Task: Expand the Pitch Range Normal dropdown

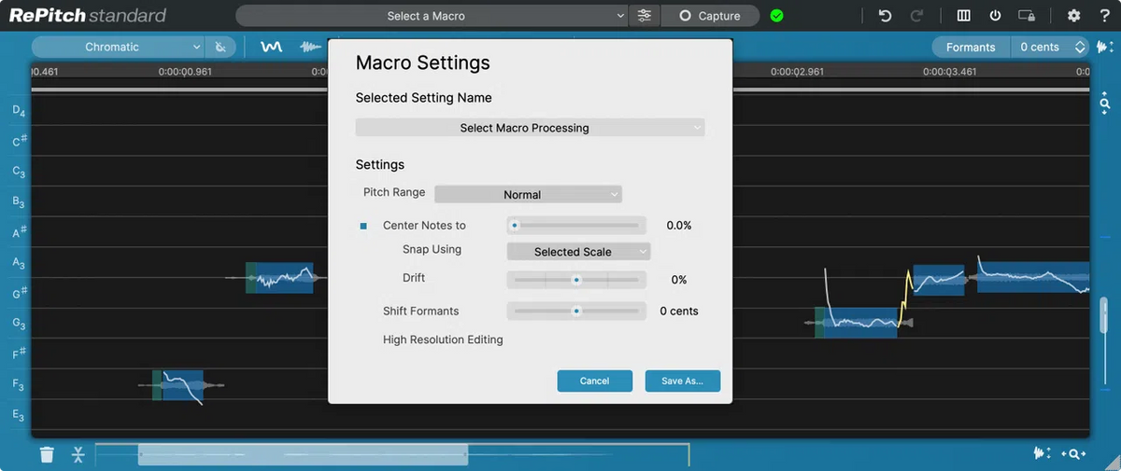Action: [x=528, y=194]
